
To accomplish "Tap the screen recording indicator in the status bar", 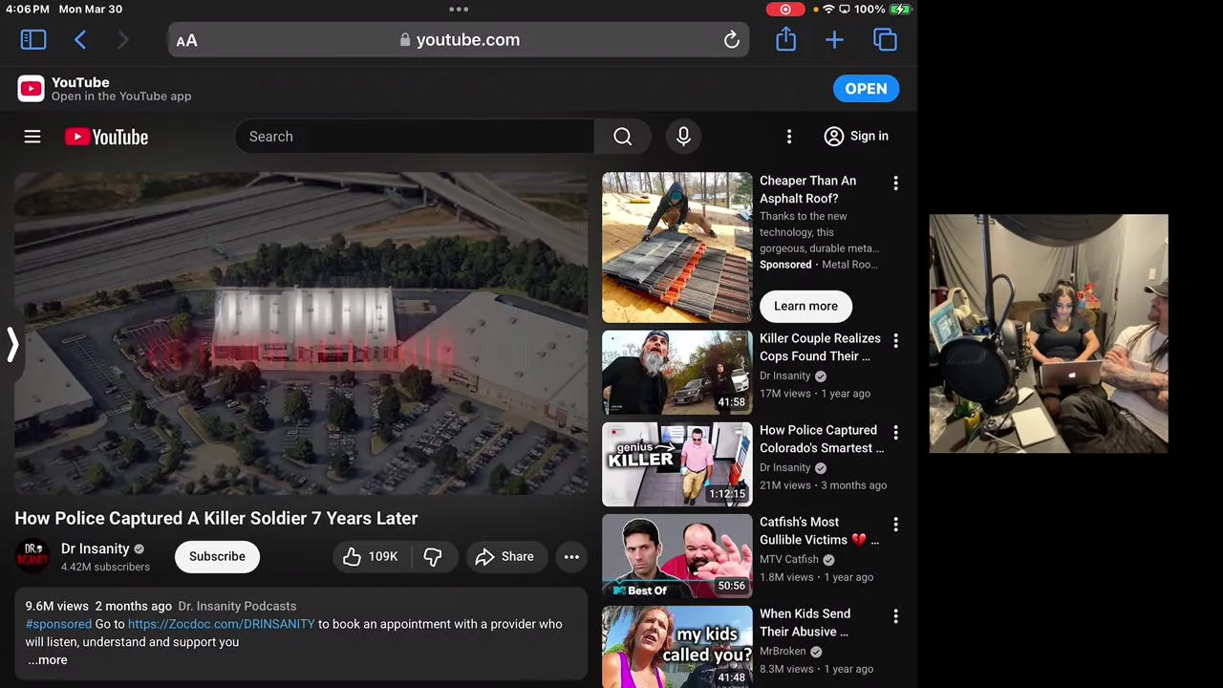I will pyautogui.click(x=785, y=10).
